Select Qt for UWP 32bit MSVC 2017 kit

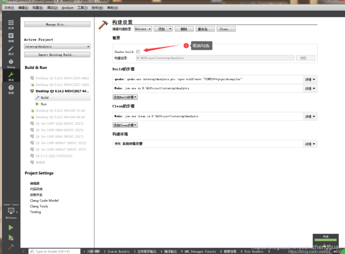60,123
